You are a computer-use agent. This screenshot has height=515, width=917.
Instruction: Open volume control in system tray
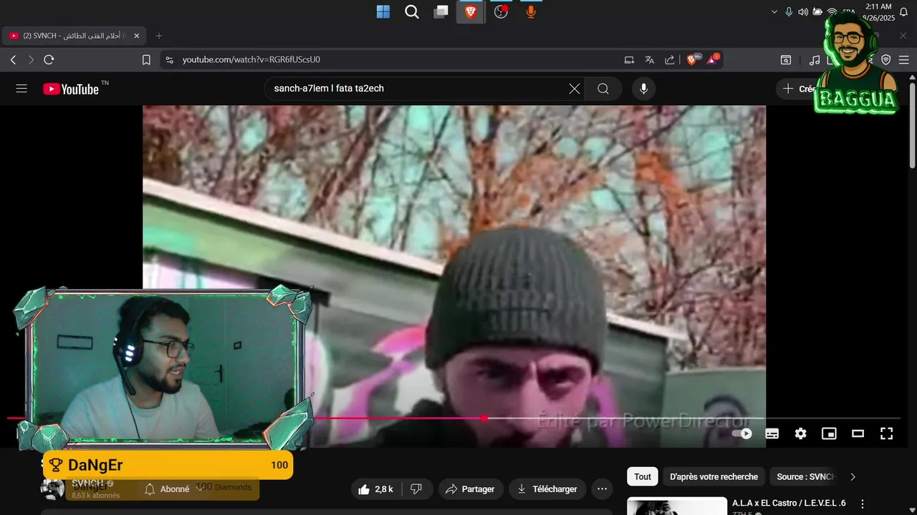coord(803,12)
